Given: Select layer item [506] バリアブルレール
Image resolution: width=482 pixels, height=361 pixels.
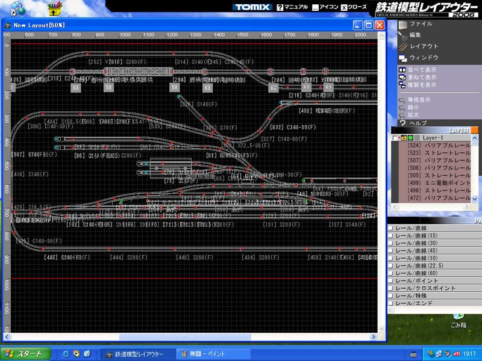Looking at the screenshot, I should coord(439,168).
